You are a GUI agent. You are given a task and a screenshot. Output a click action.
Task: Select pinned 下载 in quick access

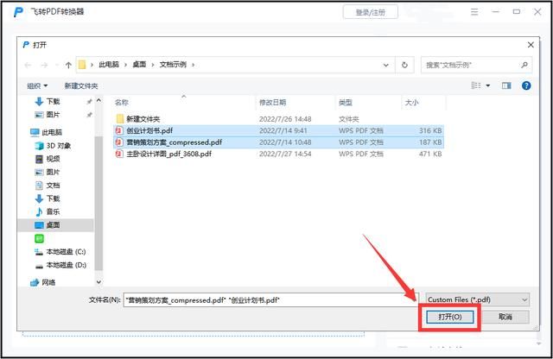click(x=53, y=102)
